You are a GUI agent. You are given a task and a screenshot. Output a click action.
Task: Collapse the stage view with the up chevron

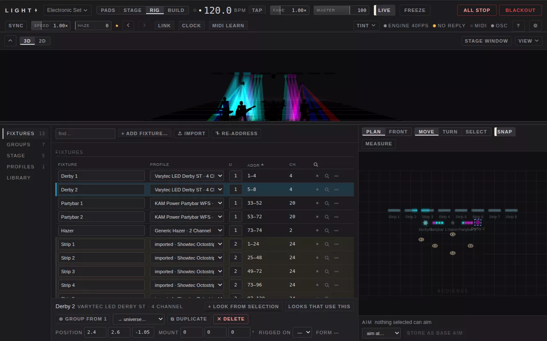[x=10, y=41]
